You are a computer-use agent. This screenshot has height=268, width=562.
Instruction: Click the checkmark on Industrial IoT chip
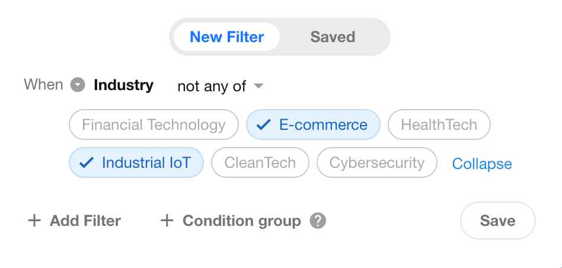point(87,162)
